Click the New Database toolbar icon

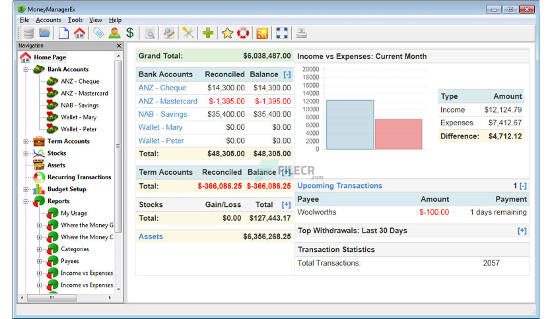[x=28, y=33]
